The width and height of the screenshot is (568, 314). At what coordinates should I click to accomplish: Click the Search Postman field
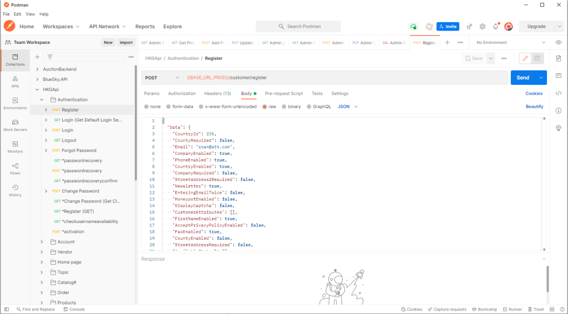pos(298,27)
